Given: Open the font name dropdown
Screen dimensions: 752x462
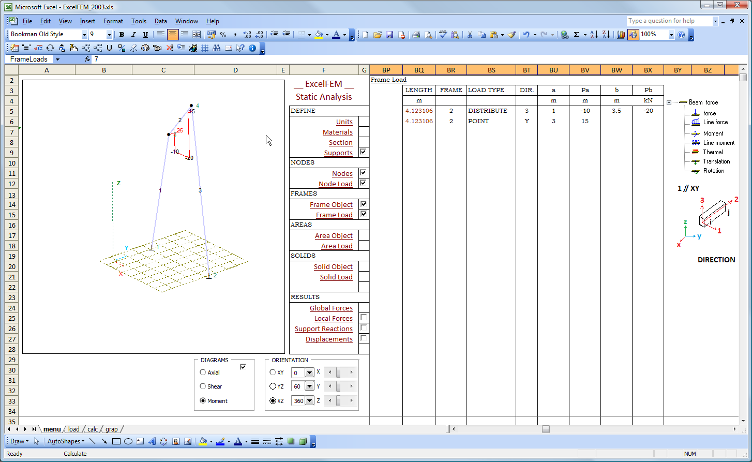Looking at the screenshot, I should click(x=84, y=35).
